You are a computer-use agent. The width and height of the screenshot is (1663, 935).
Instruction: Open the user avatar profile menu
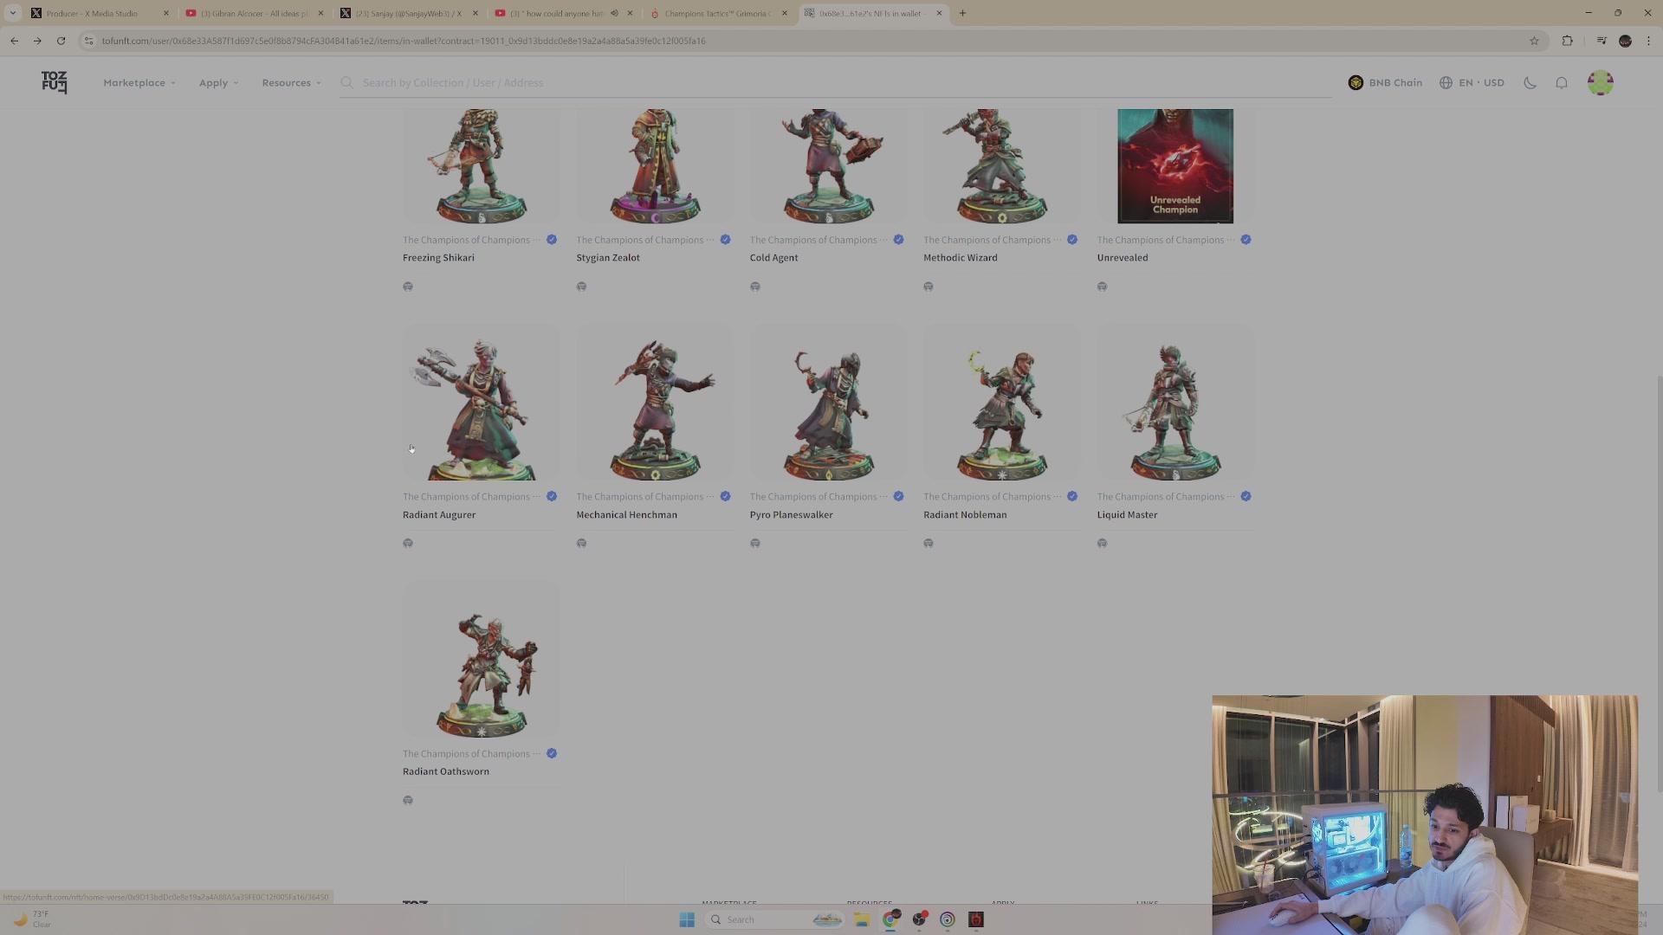[1600, 83]
